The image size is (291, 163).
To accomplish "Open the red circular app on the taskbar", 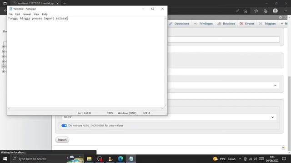I will (100, 159).
